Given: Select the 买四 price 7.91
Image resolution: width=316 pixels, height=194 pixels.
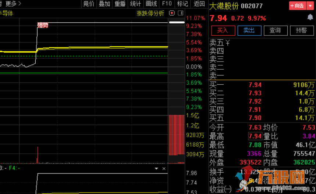Looking at the screenshot, I should tap(255, 110).
